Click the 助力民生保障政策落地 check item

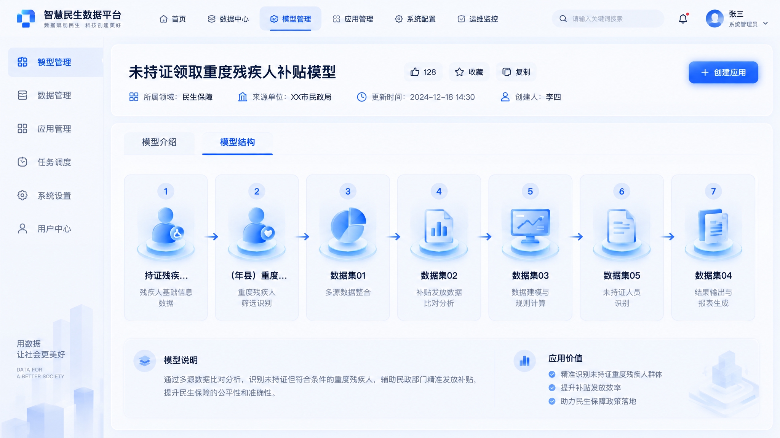point(592,401)
